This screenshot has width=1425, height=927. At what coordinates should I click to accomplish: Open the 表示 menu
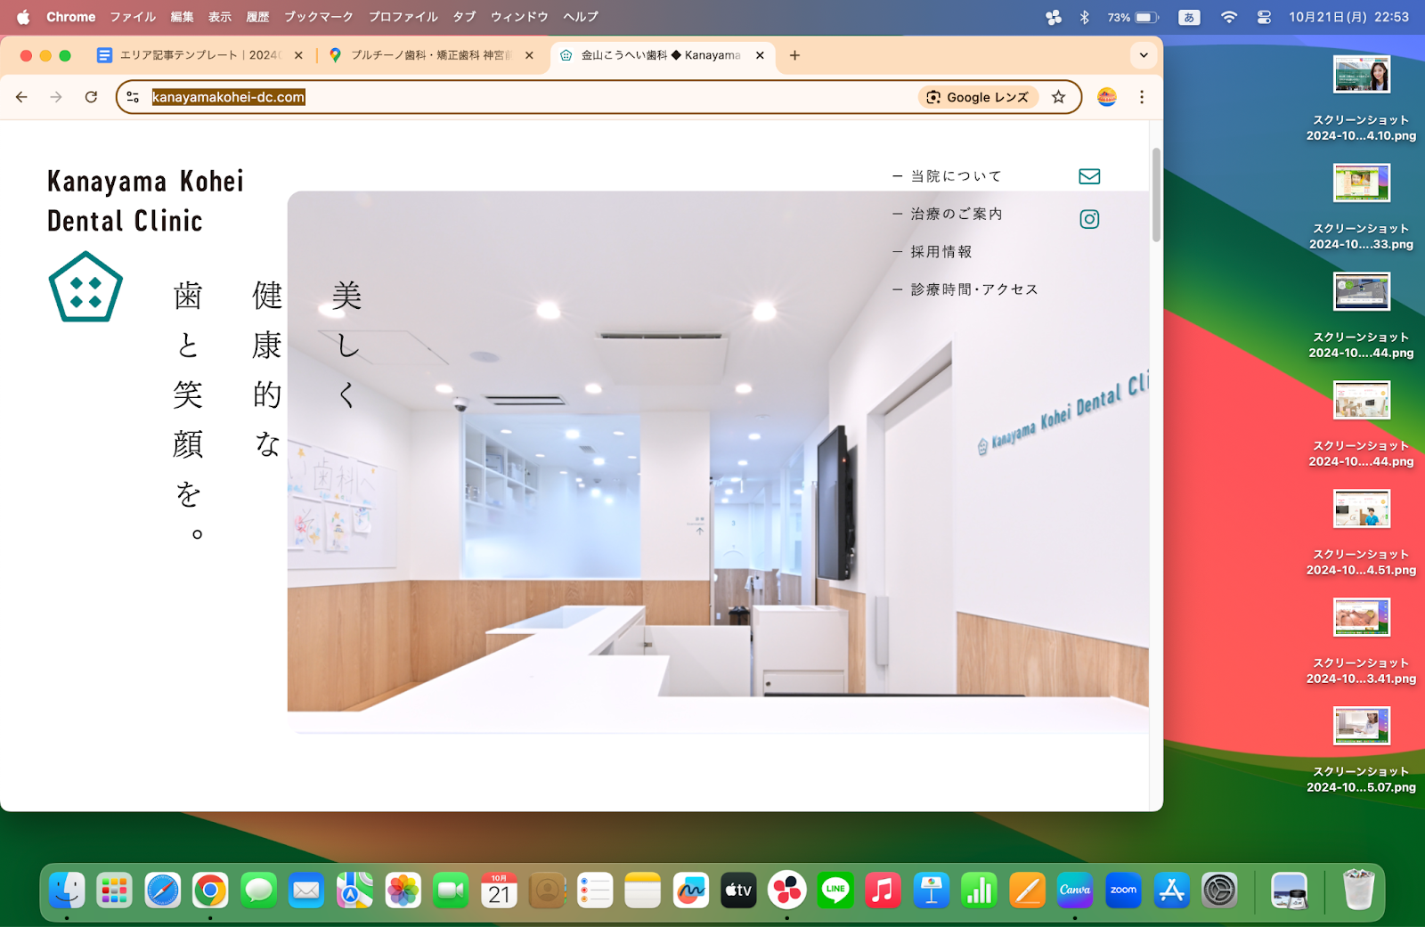click(x=220, y=17)
